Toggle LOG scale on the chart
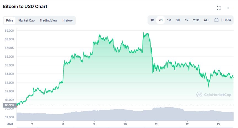 click(x=228, y=20)
